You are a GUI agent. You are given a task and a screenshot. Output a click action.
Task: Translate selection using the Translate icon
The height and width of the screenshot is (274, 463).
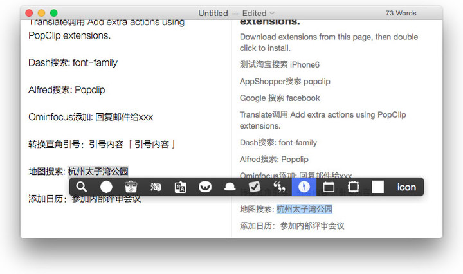click(181, 187)
